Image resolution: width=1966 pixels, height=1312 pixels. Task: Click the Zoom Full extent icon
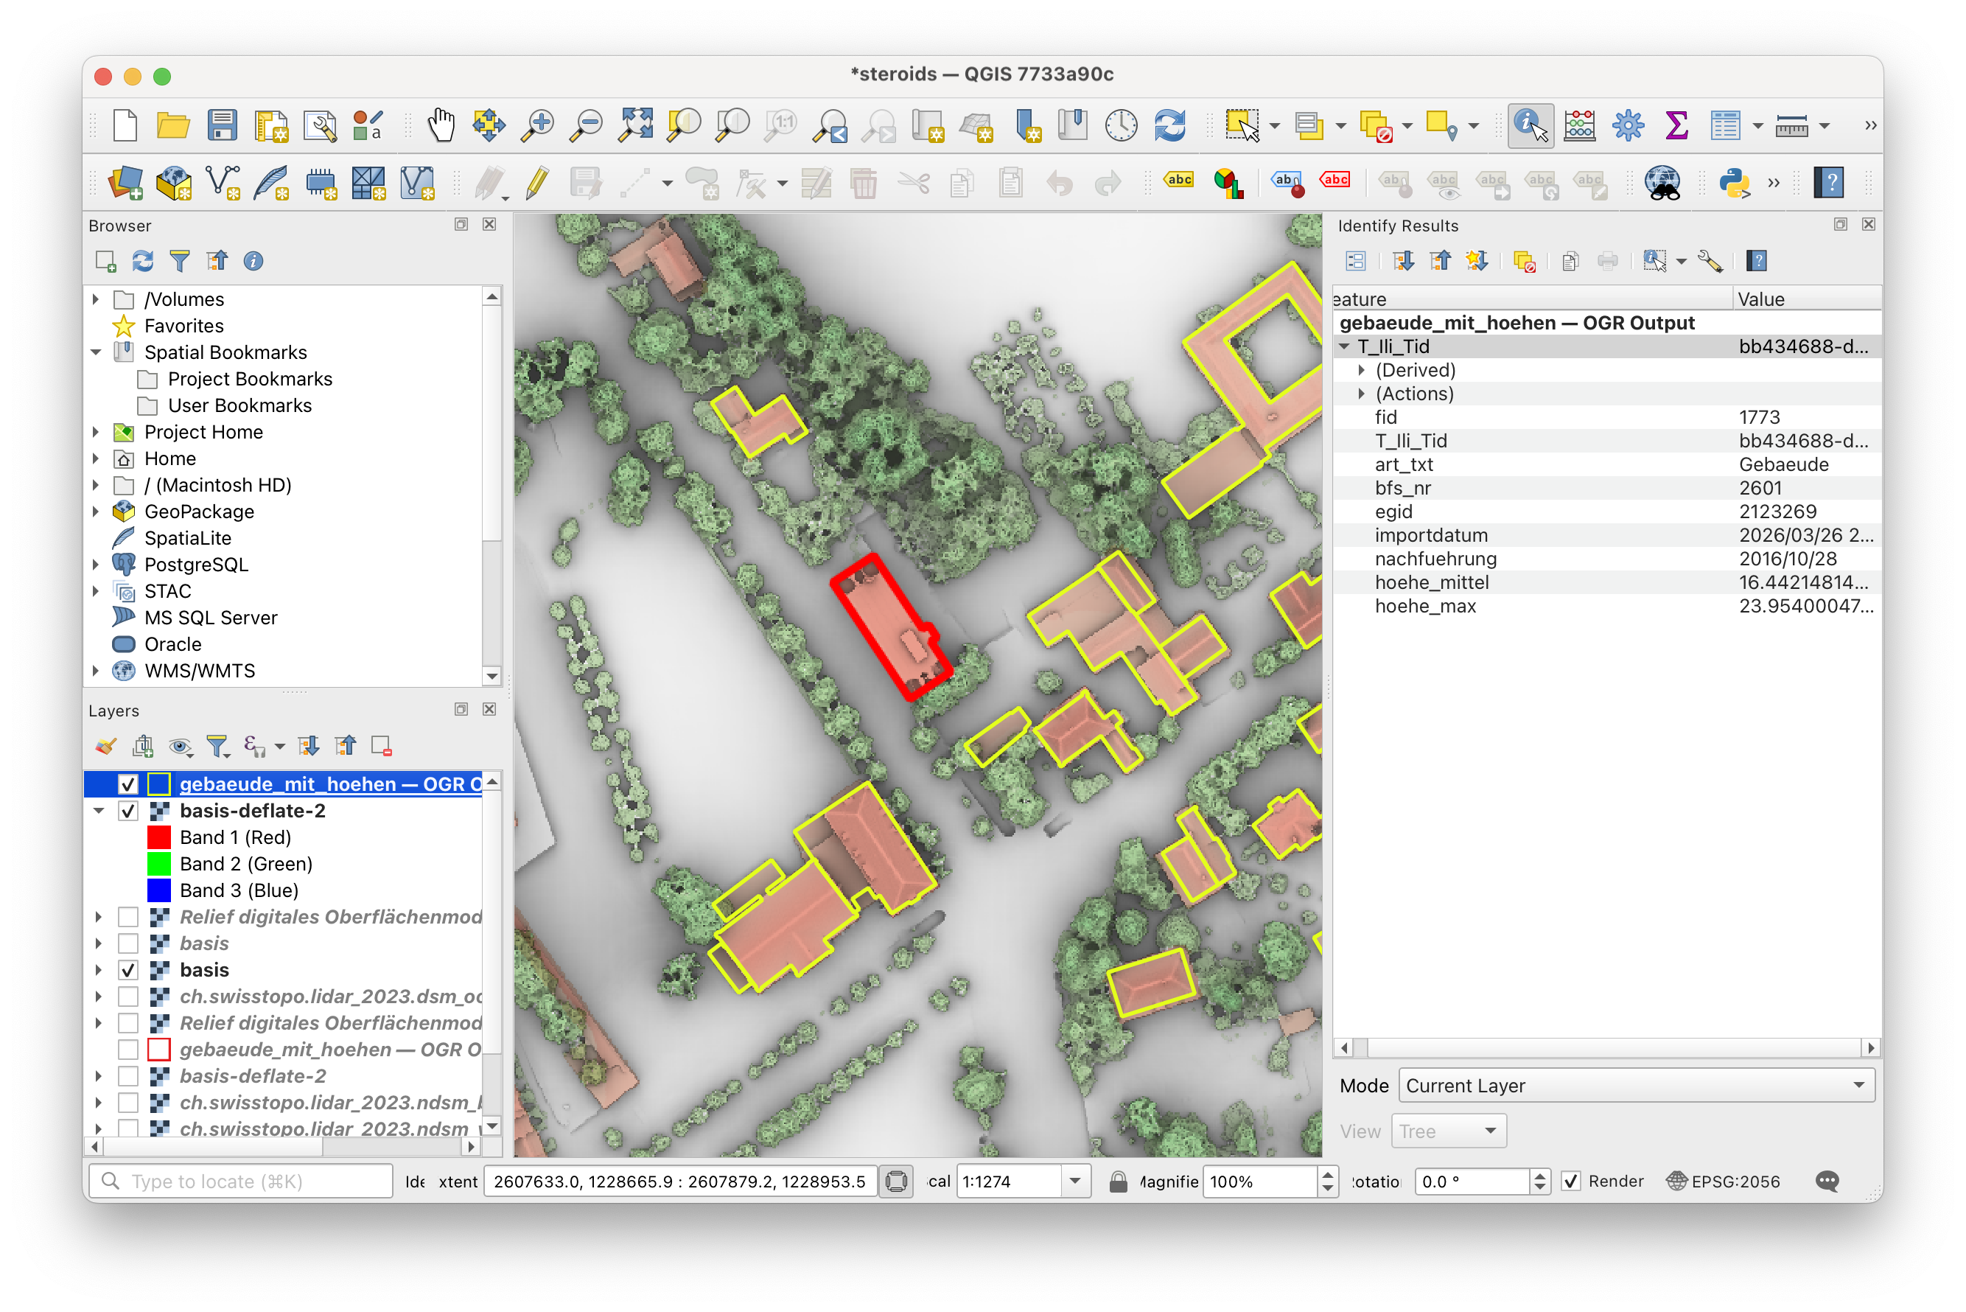[635, 125]
